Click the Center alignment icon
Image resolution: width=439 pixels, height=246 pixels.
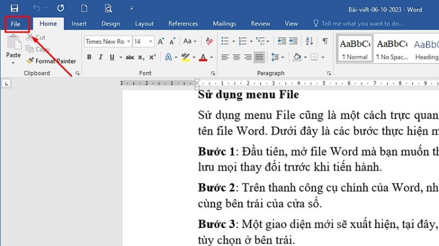click(236, 57)
